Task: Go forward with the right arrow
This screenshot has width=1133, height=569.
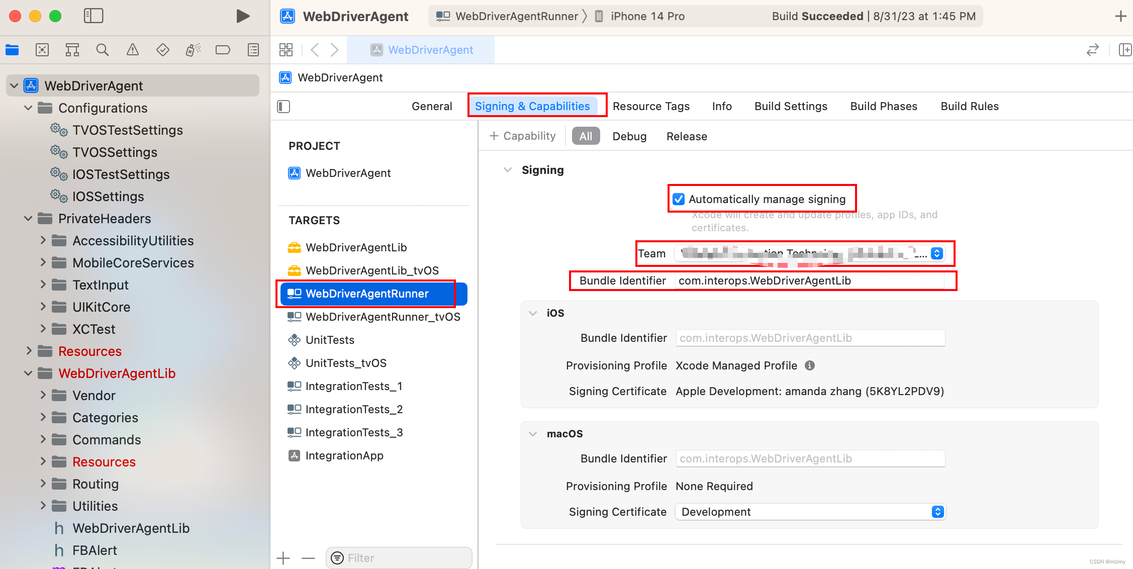Action: [x=334, y=50]
